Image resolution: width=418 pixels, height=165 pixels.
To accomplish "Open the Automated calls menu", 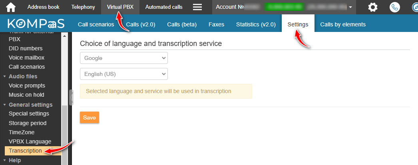I will (x=164, y=7).
